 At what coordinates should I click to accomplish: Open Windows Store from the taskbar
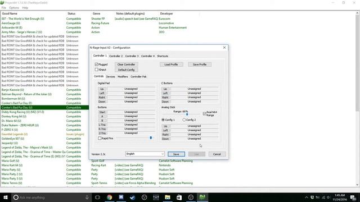pos(179,197)
